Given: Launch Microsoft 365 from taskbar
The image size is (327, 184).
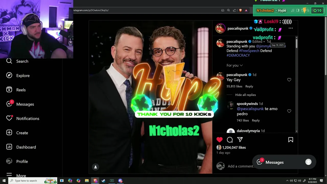Looking at the screenshot, I should 70,181.
